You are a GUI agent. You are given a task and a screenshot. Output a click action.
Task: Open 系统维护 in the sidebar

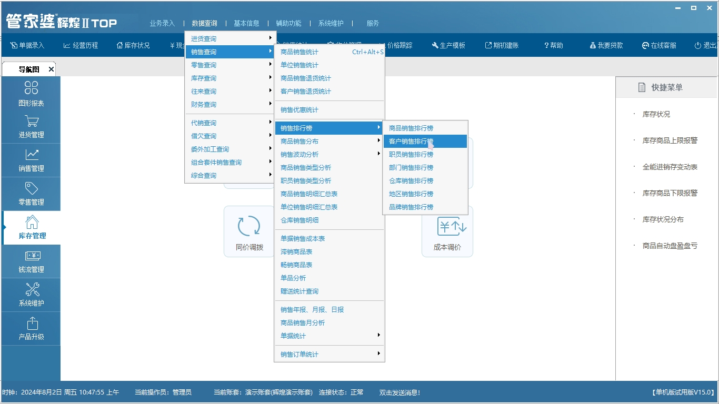pos(31,295)
